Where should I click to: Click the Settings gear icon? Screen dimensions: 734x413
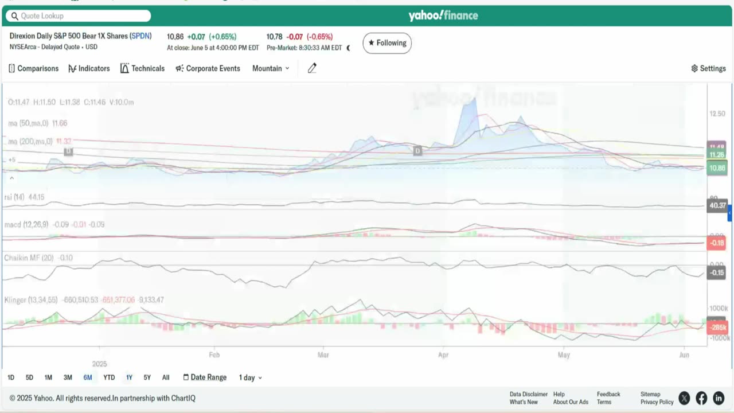point(694,68)
